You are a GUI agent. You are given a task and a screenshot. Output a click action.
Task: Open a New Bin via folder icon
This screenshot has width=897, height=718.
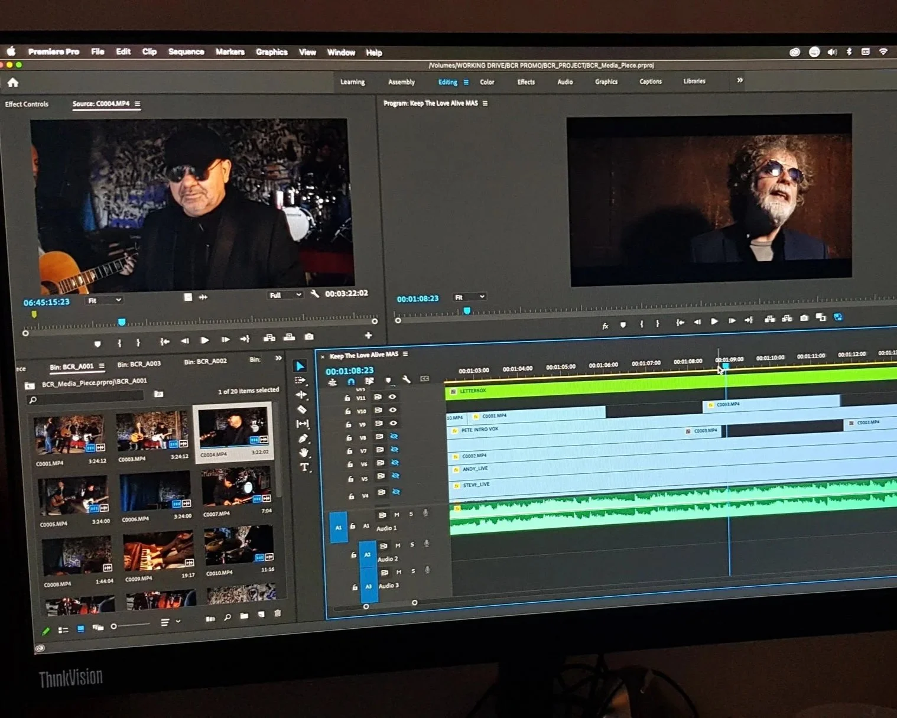[x=244, y=616]
